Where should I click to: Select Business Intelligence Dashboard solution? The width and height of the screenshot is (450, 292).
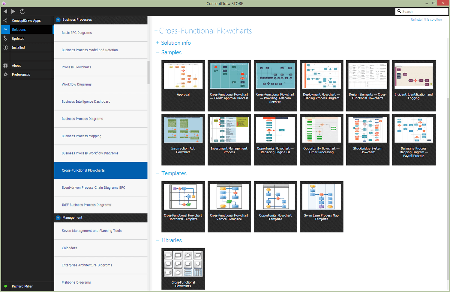(x=101, y=102)
